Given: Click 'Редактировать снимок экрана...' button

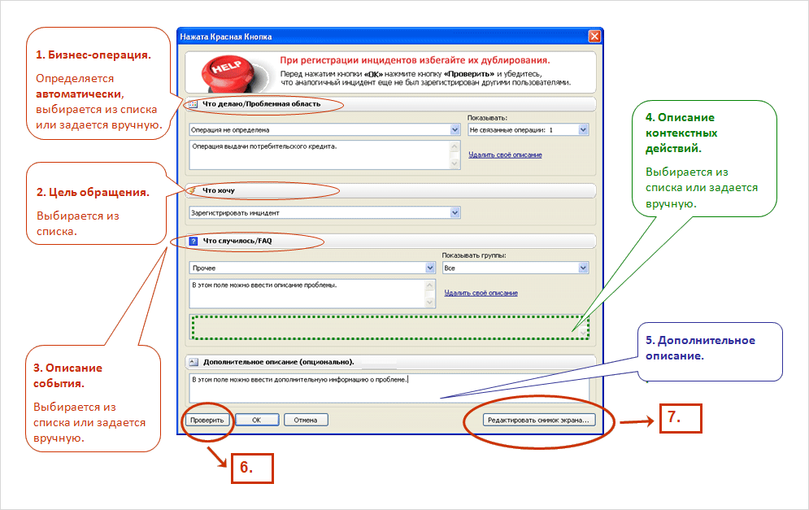Looking at the screenshot, I should [540, 421].
